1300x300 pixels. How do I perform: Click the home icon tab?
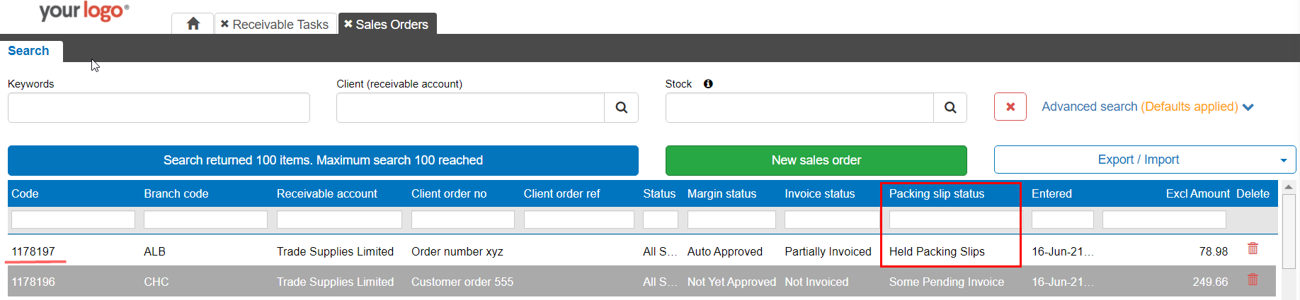[x=193, y=24]
